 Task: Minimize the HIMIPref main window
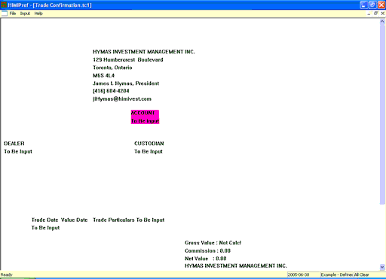[364, 5]
